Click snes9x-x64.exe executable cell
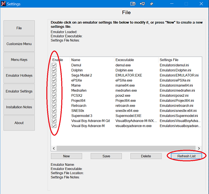 [x=127, y=111]
